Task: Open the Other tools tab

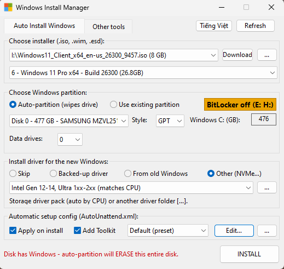Action: pos(108,27)
